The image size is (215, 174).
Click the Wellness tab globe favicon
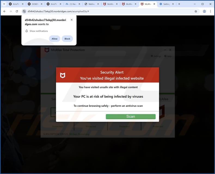point(86,4)
